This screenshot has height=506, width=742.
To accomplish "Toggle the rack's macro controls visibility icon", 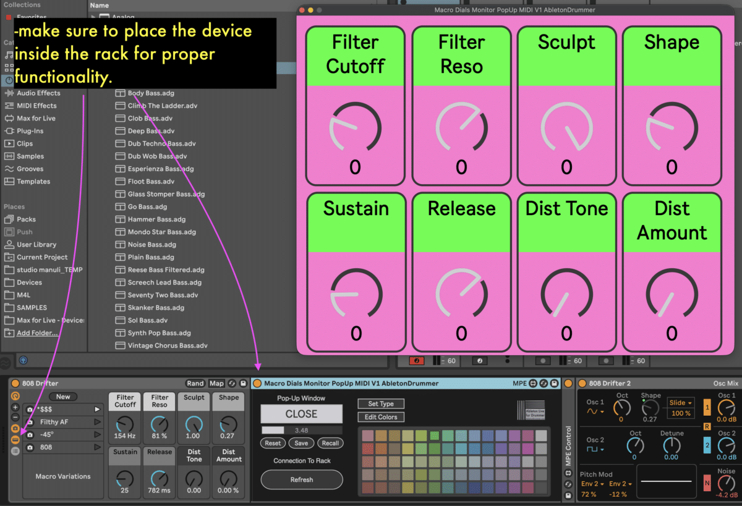I will coord(15,396).
